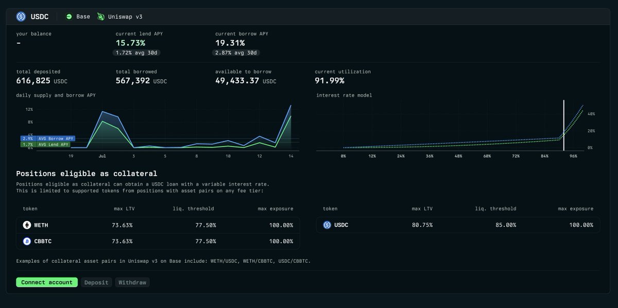618x308 pixels.
Task: Click USDC liq. threshold 85.00% cell
Action: click(x=506, y=225)
